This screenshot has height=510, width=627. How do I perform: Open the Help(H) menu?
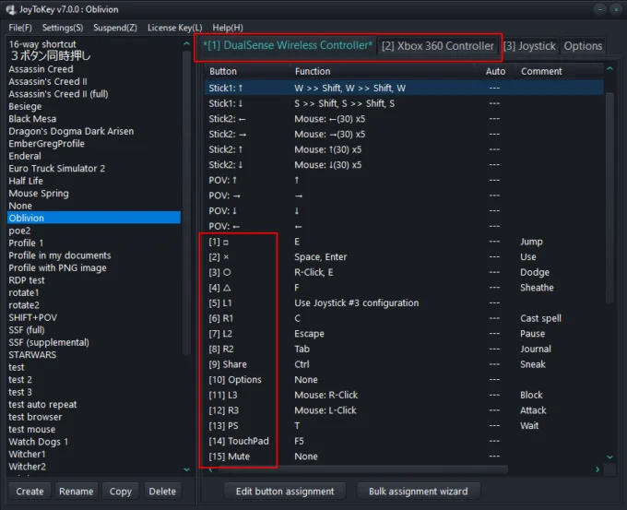(228, 28)
